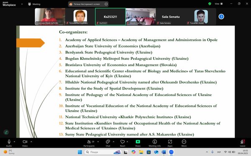Open the View layout menu
The width and height of the screenshot is (251, 156).
point(219,4)
